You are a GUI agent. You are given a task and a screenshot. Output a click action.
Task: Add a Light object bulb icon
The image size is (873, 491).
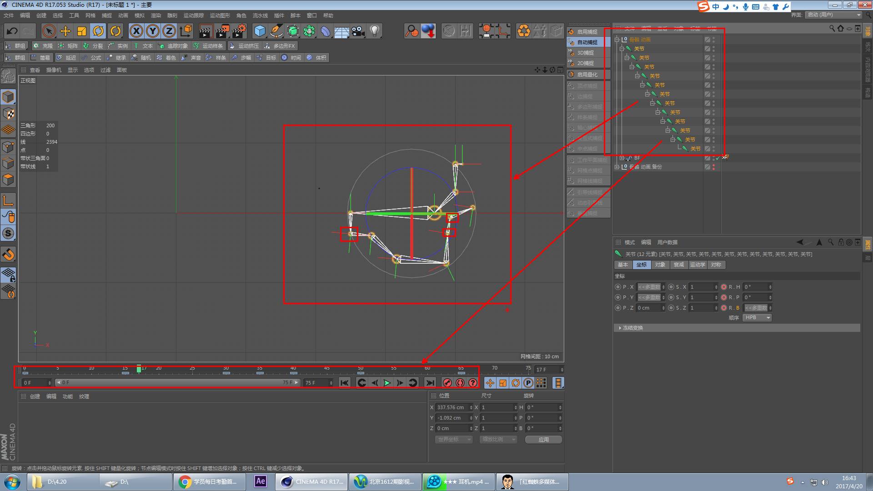[x=374, y=31]
